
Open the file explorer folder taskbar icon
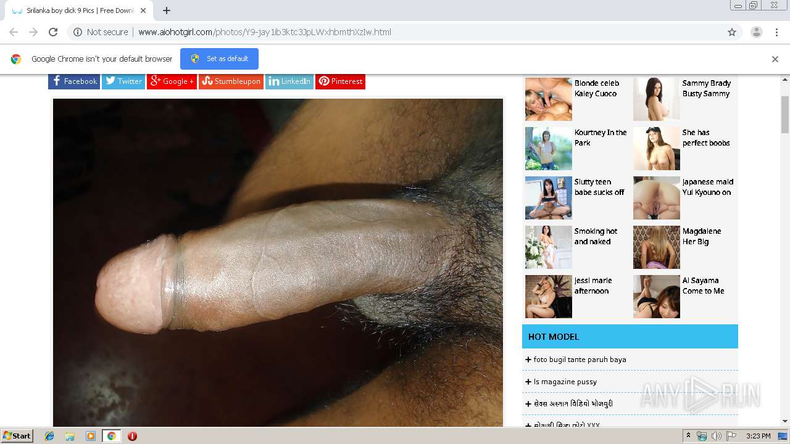coord(70,436)
